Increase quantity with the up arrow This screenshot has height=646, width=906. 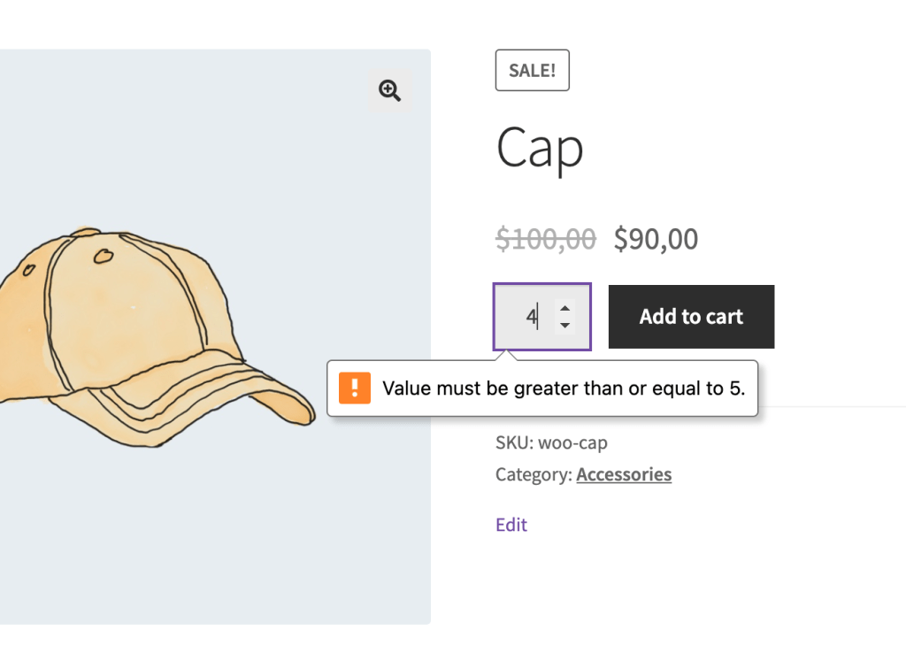coord(565,308)
